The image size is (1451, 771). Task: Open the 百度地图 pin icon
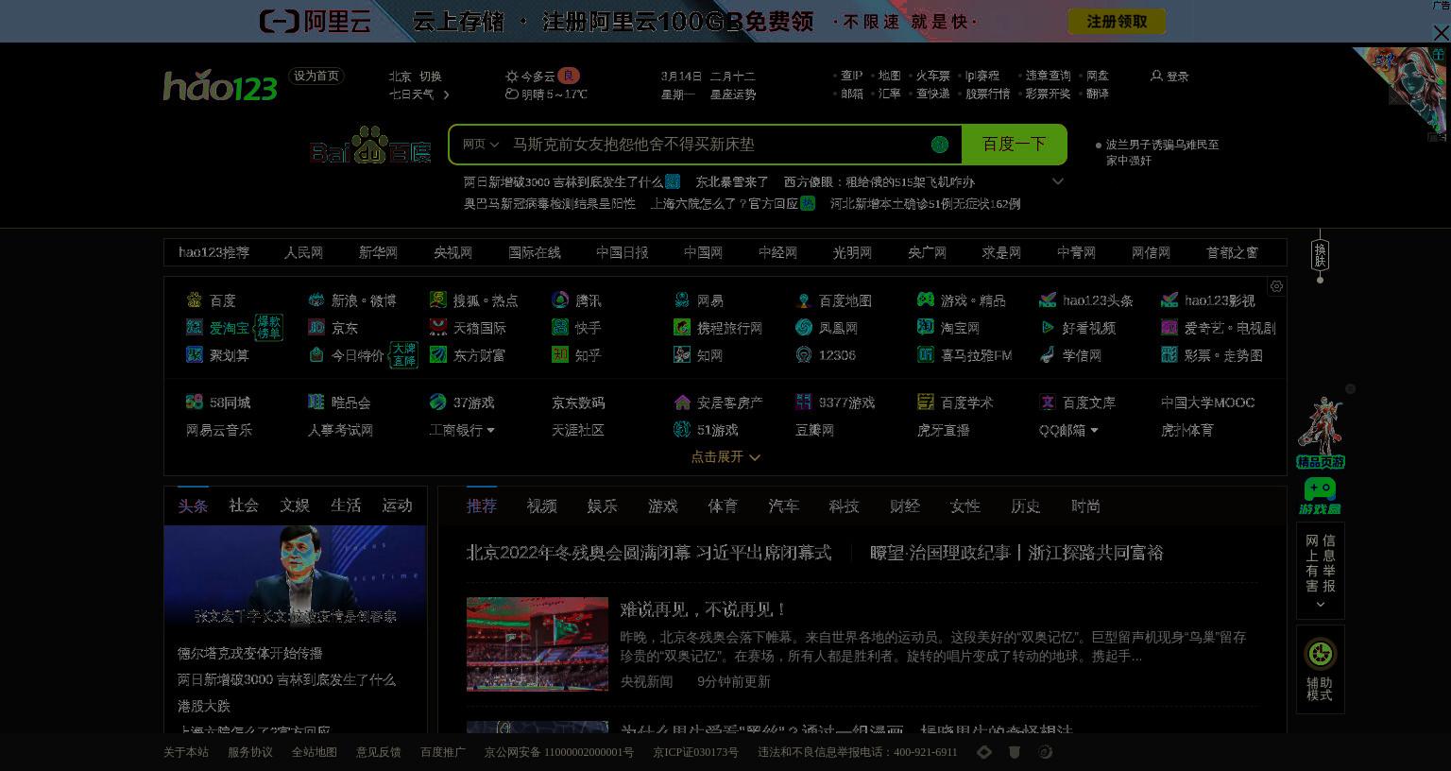coord(803,300)
